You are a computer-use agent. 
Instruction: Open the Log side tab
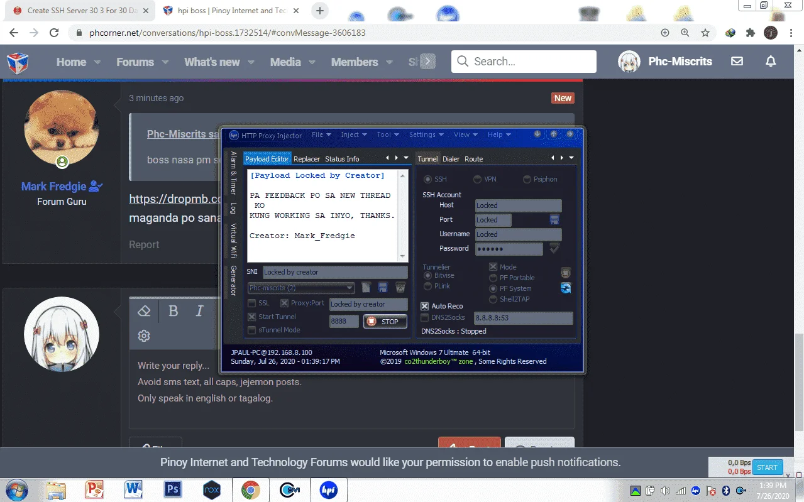[x=233, y=209]
